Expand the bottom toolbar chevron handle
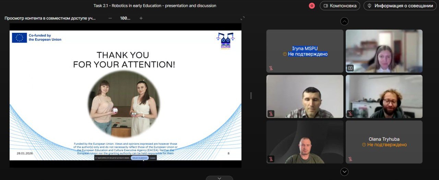 [219, 178]
